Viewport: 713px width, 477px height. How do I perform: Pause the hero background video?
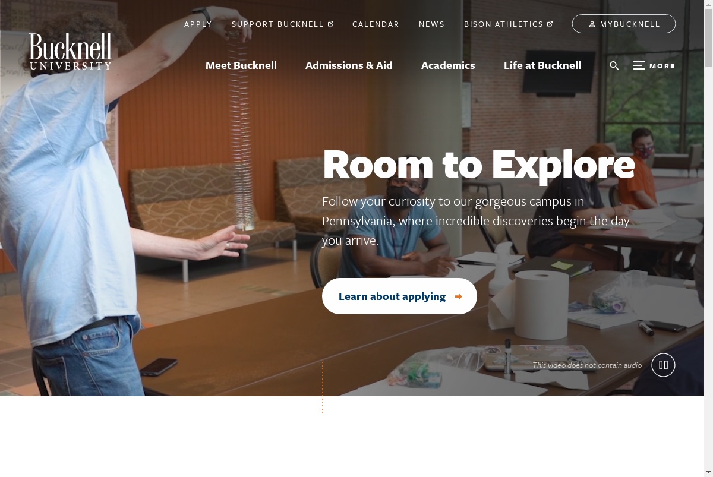663,365
